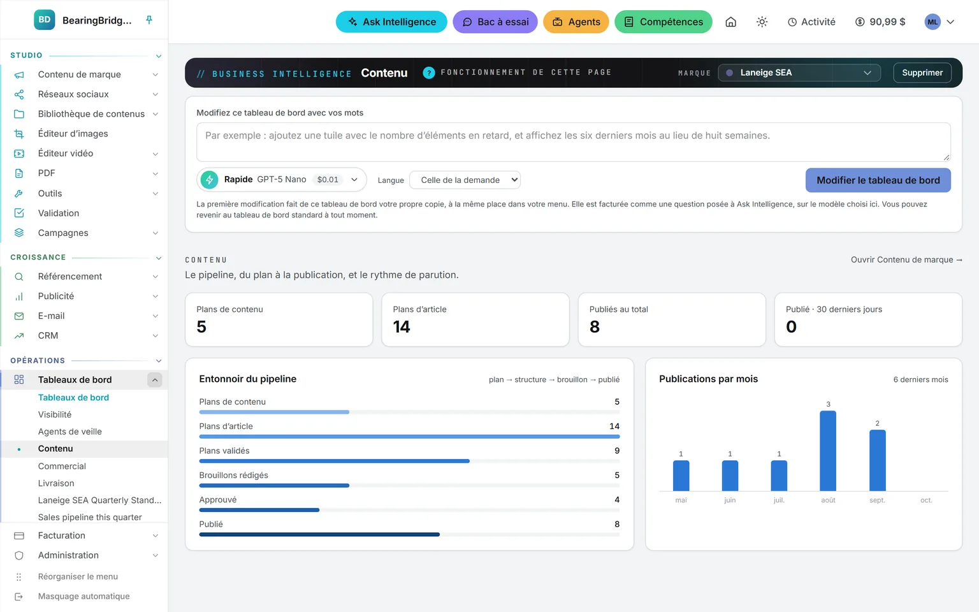The height and width of the screenshot is (612, 979).
Task: Click the Validation checkbox icon in sidebar
Action: point(19,213)
